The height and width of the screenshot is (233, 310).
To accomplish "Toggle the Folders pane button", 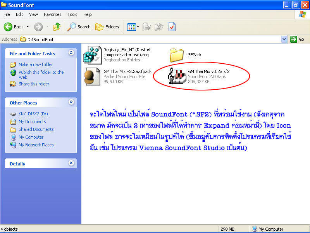I will coord(107,27).
